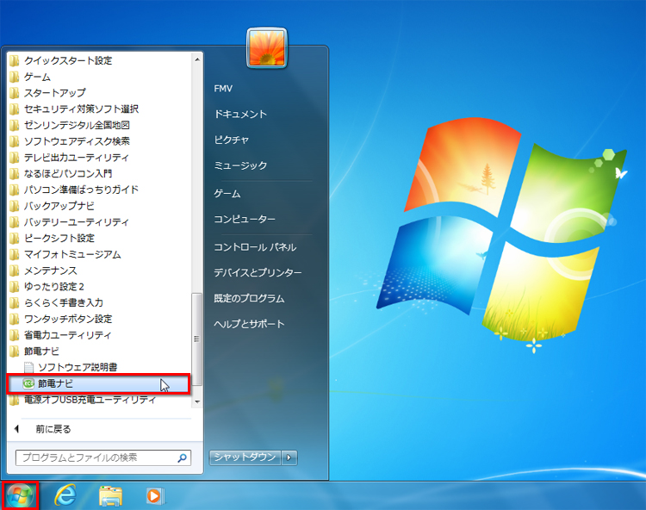Expand the らくらく手書き入力 folder

57,302
